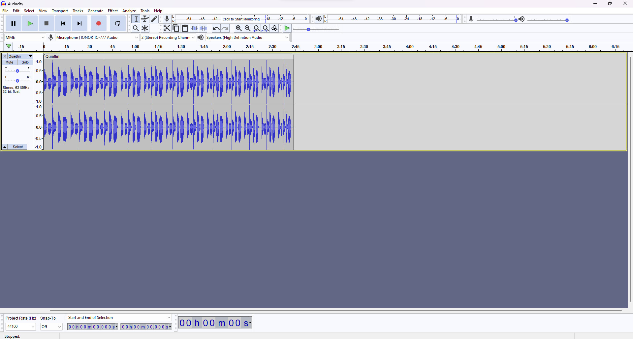633x339 pixels.
Task: Click the Pause button
Action: pyautogui.click(x=14, y=23)
